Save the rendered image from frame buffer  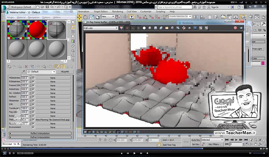155,28
